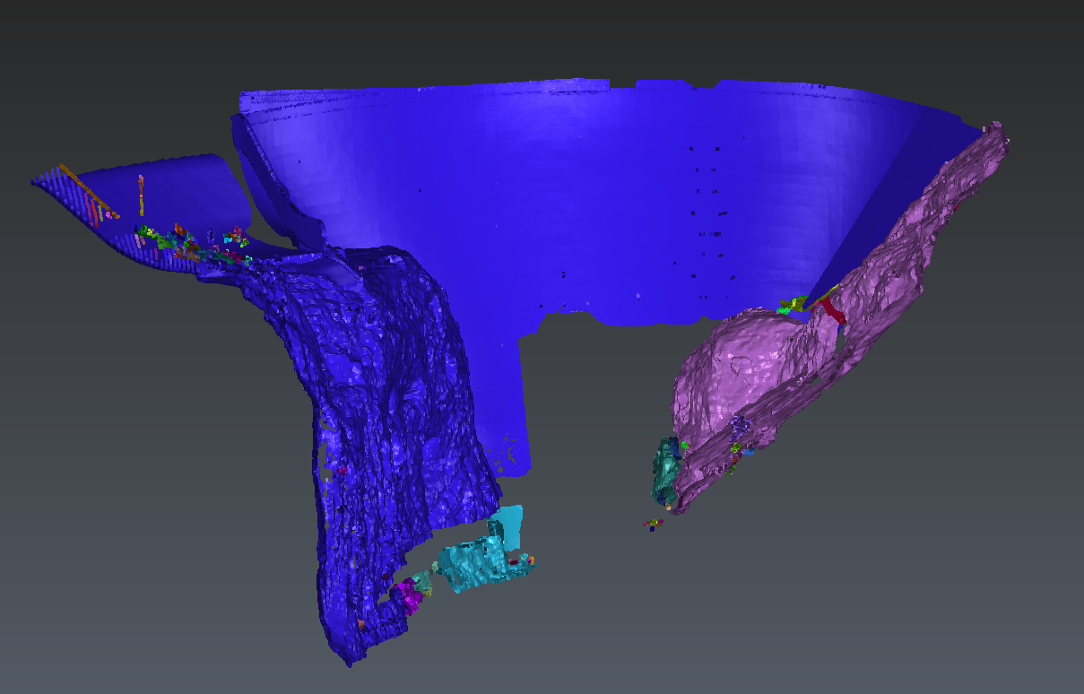Select the bright green dot near teal segment

click(684, 445)
